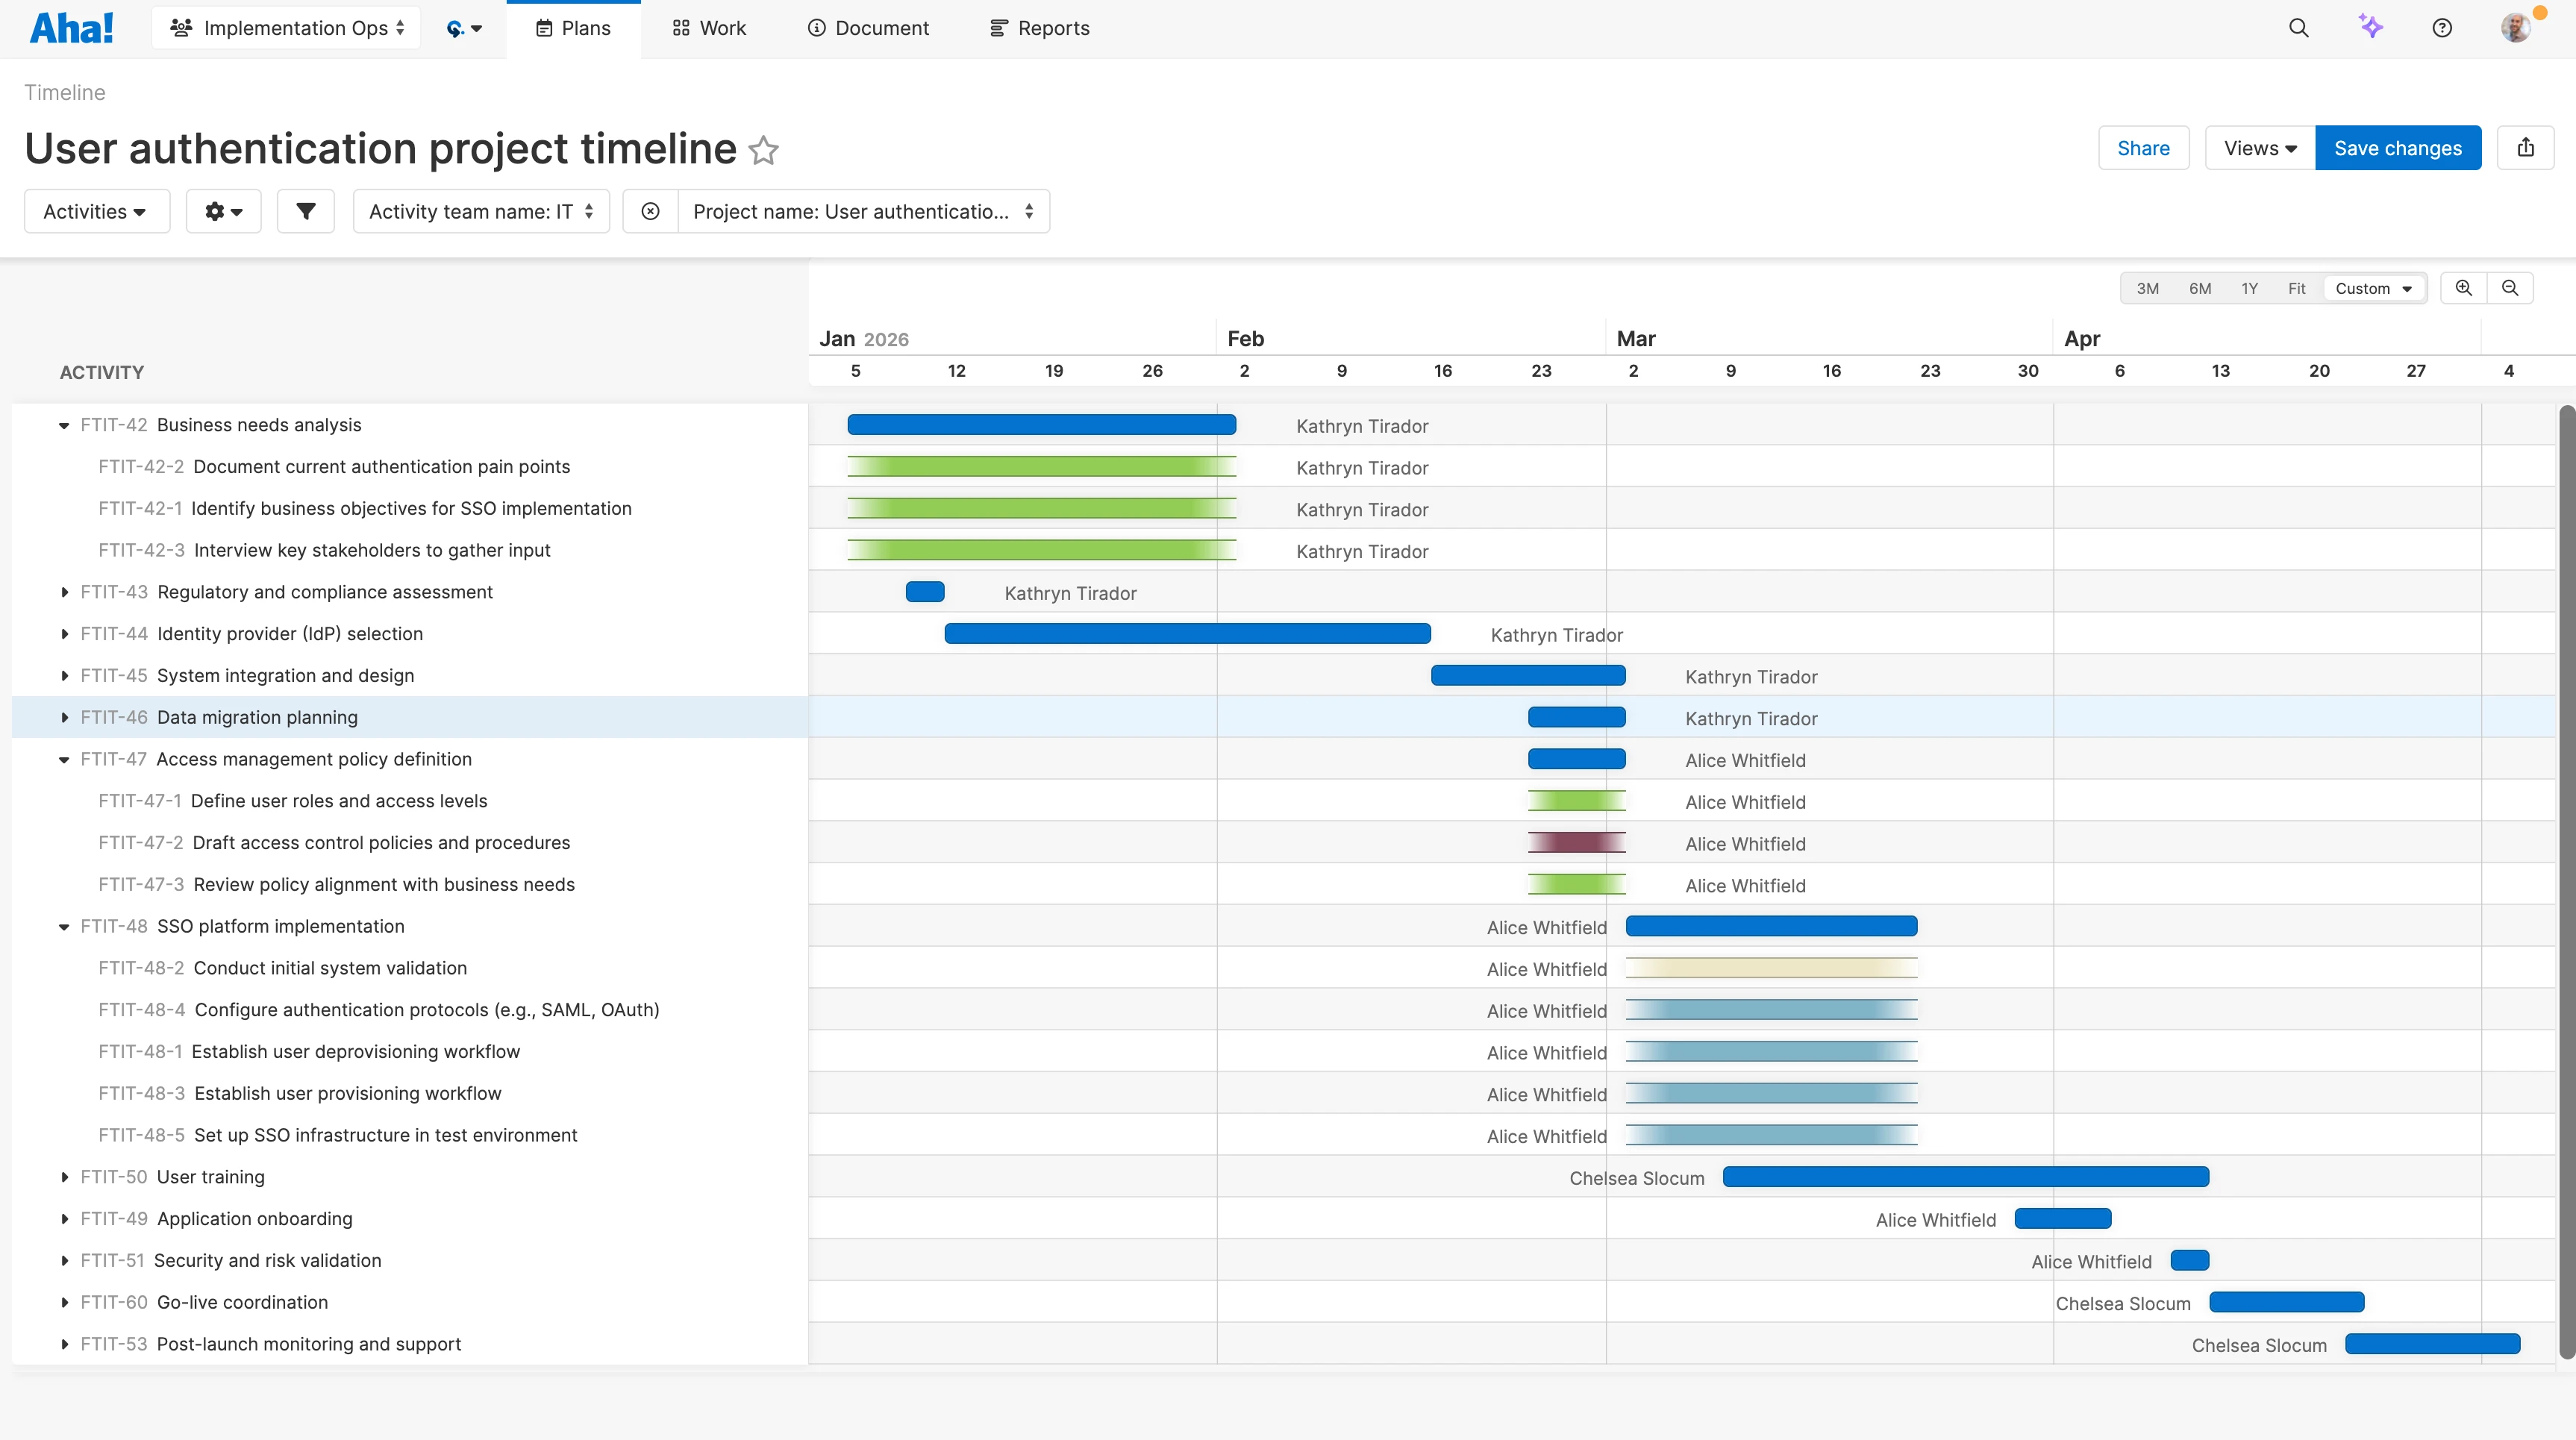
Task: Open the help question mark icon
Action: (x=2441, y=27)
